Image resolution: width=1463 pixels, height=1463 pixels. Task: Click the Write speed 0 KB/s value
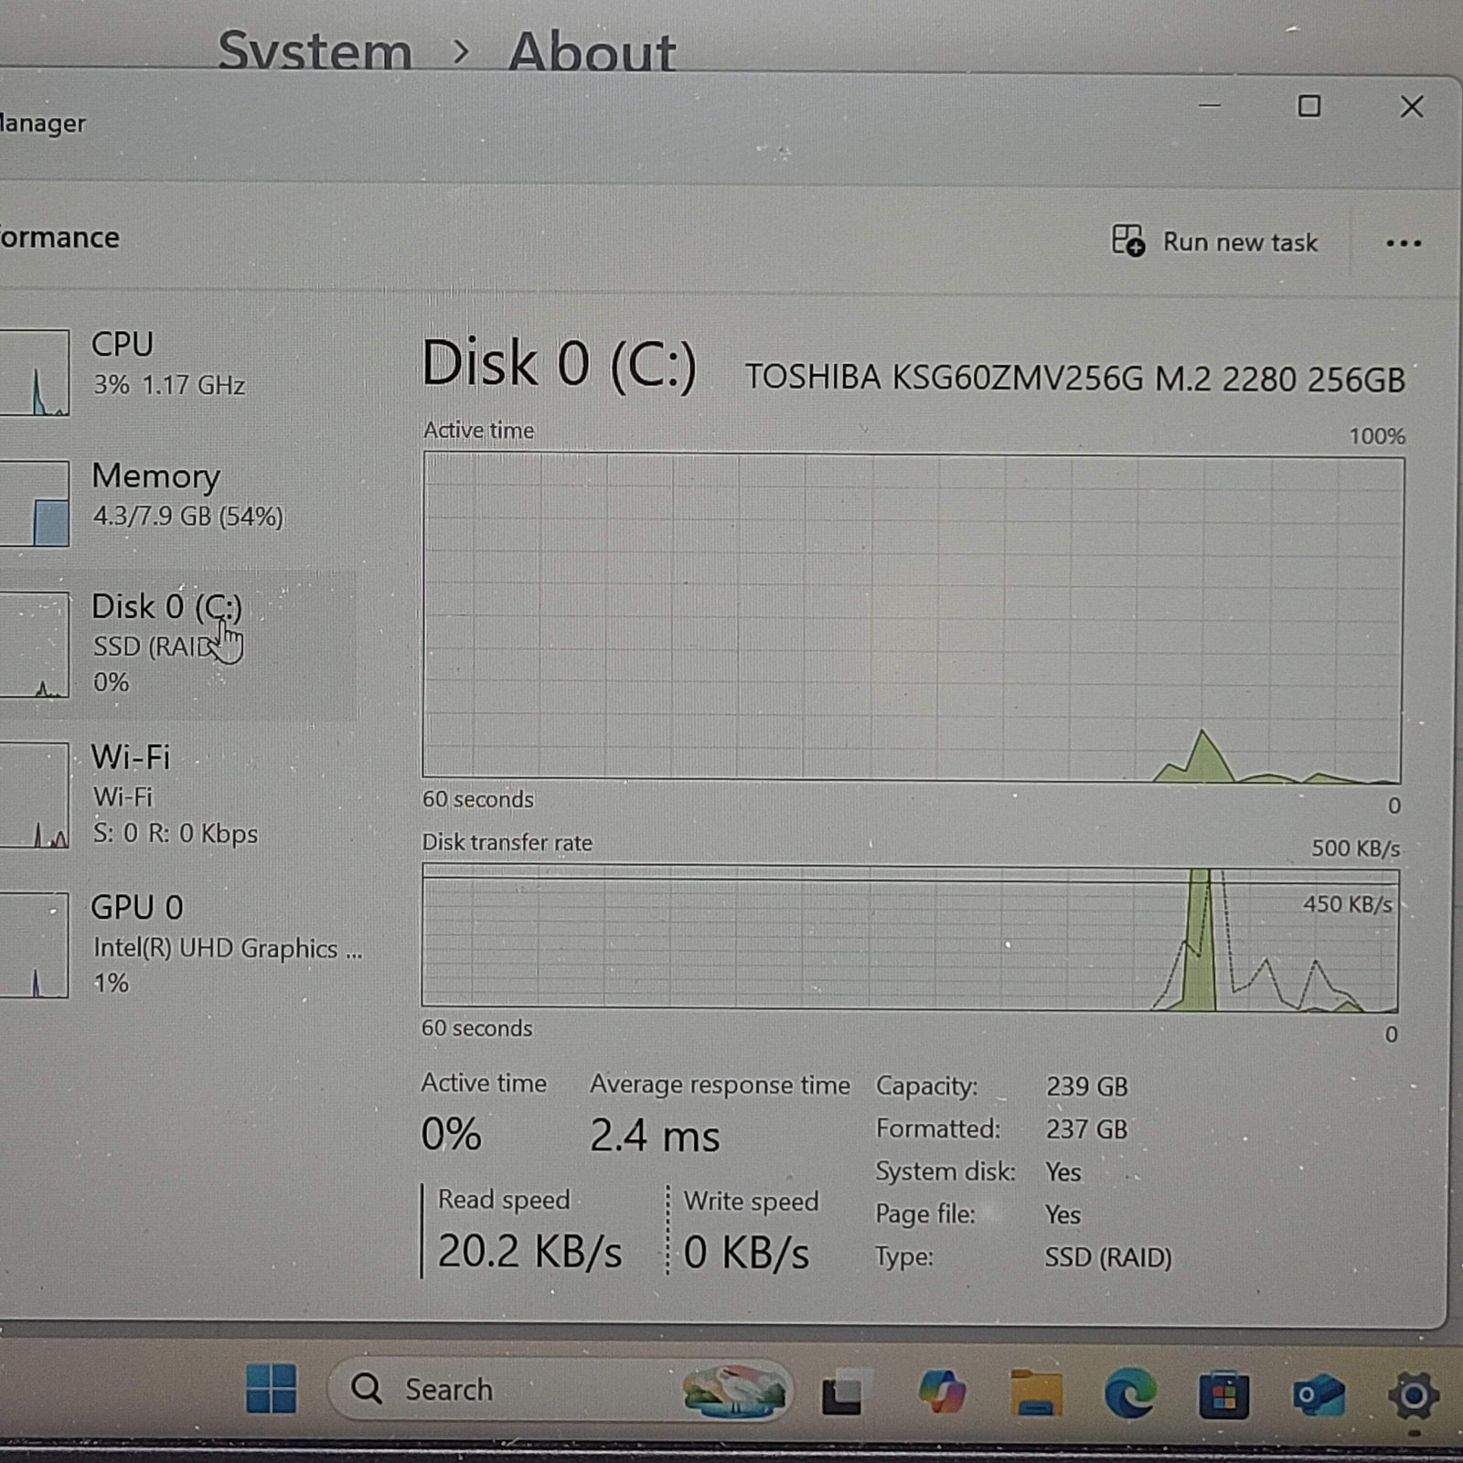click(x=746, y=1253)
